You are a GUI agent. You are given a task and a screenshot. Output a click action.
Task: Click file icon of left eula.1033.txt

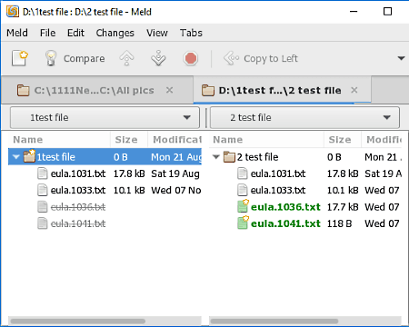tap(43, 191)
